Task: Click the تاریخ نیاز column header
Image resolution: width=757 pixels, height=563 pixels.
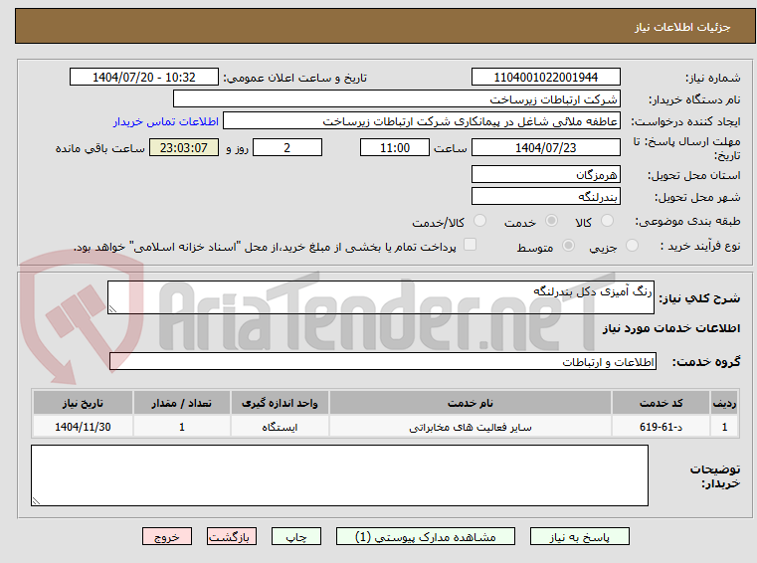Action: click(x=83, y=403)
